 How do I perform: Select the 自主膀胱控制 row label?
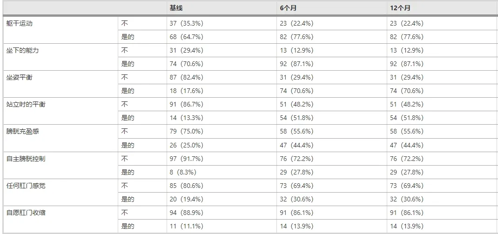pos(26,159)
